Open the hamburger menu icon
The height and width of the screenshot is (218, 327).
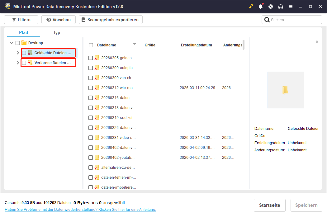[291, 7]
